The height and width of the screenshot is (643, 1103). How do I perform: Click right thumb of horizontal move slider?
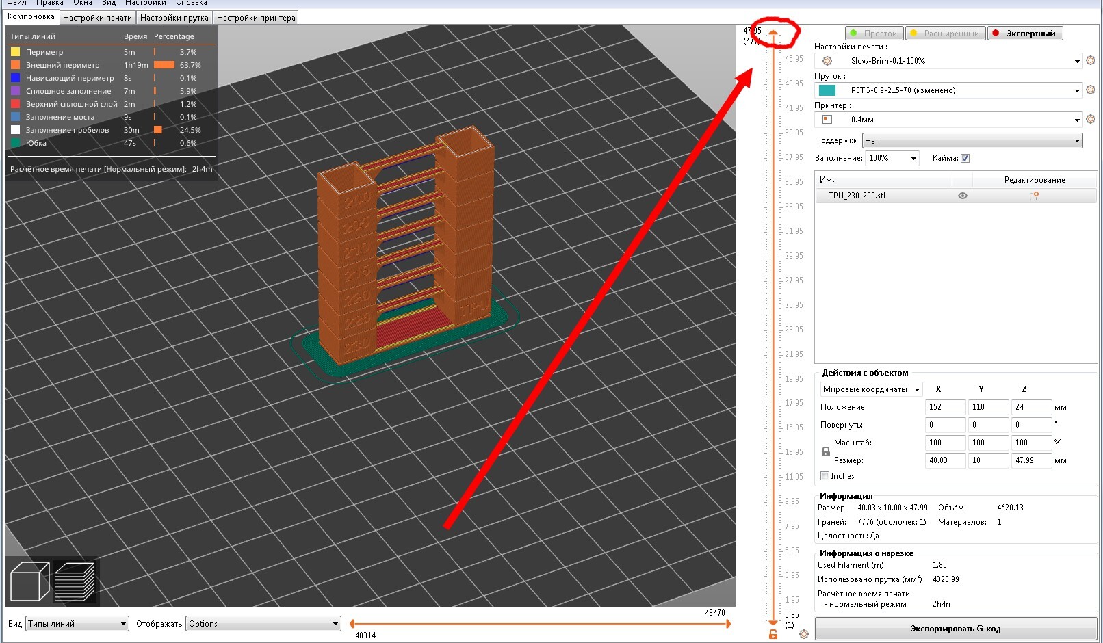[728, 624]
